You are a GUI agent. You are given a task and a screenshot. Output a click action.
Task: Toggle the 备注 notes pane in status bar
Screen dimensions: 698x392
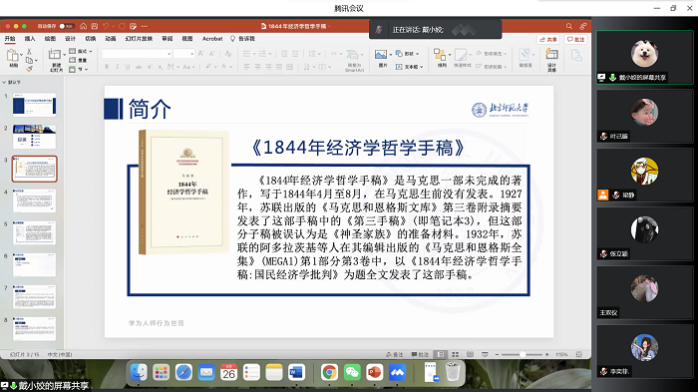pos(395,354)
